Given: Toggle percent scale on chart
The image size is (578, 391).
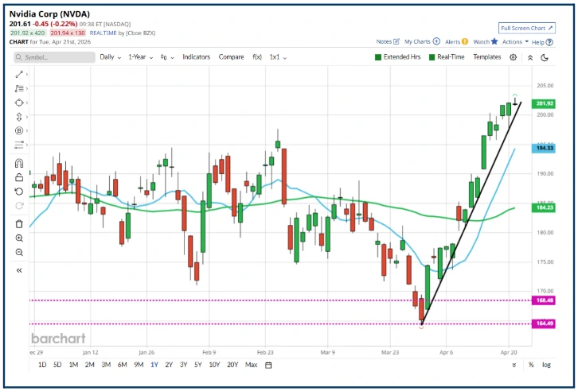Looking at the screenshot, I should pos(531,365).
